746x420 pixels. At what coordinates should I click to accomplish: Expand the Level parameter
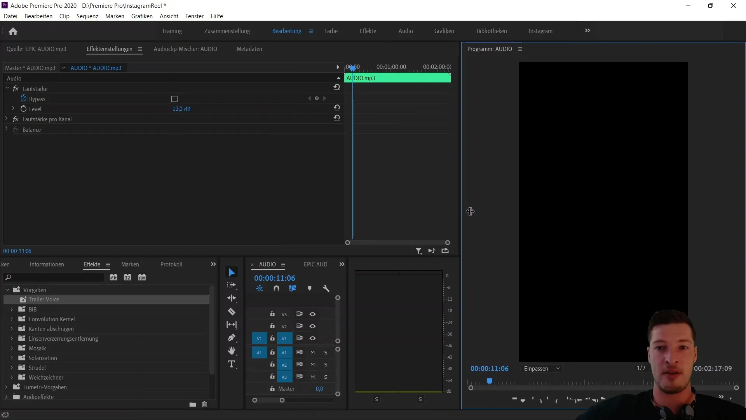click(13, 108)
